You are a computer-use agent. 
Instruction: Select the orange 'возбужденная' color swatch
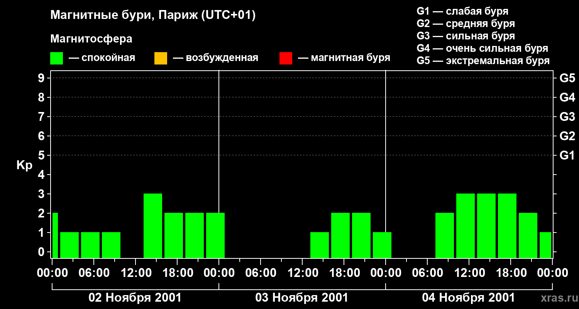(161, 58)
